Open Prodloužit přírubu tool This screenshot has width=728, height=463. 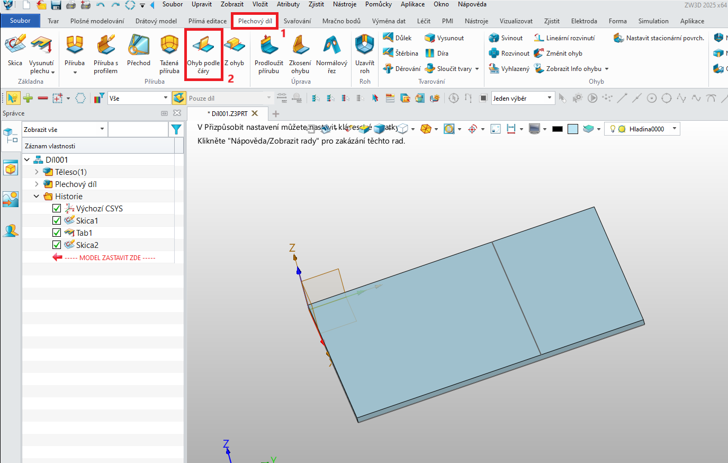pos(269,54)
